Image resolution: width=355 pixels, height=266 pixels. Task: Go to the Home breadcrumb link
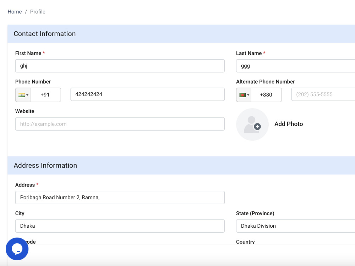click(x=15, y=12)
